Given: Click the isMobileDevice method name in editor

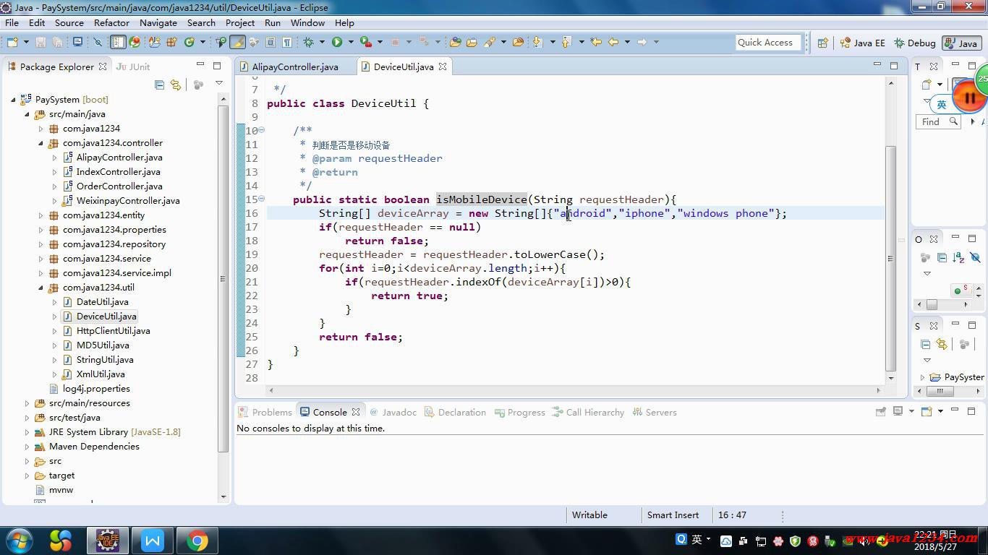Looking at the screenshot, I should coord(482,199).
